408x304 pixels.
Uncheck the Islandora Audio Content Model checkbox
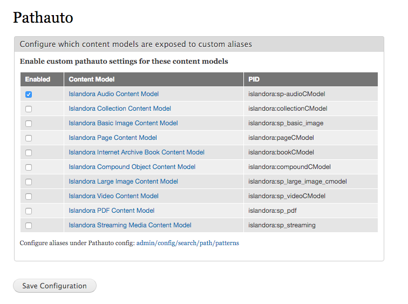pos(29,94)
